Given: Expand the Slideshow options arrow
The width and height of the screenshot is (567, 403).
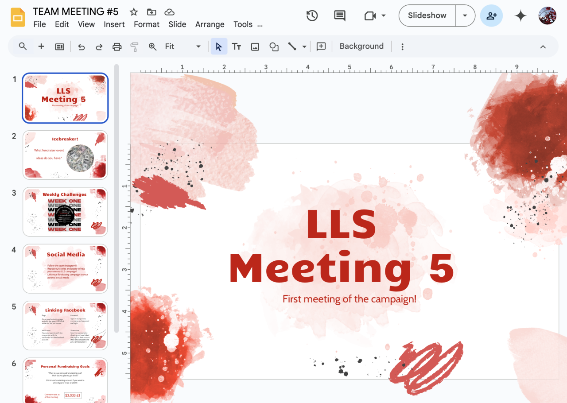Looking at the screenshot, I should [x=465, y=15].
